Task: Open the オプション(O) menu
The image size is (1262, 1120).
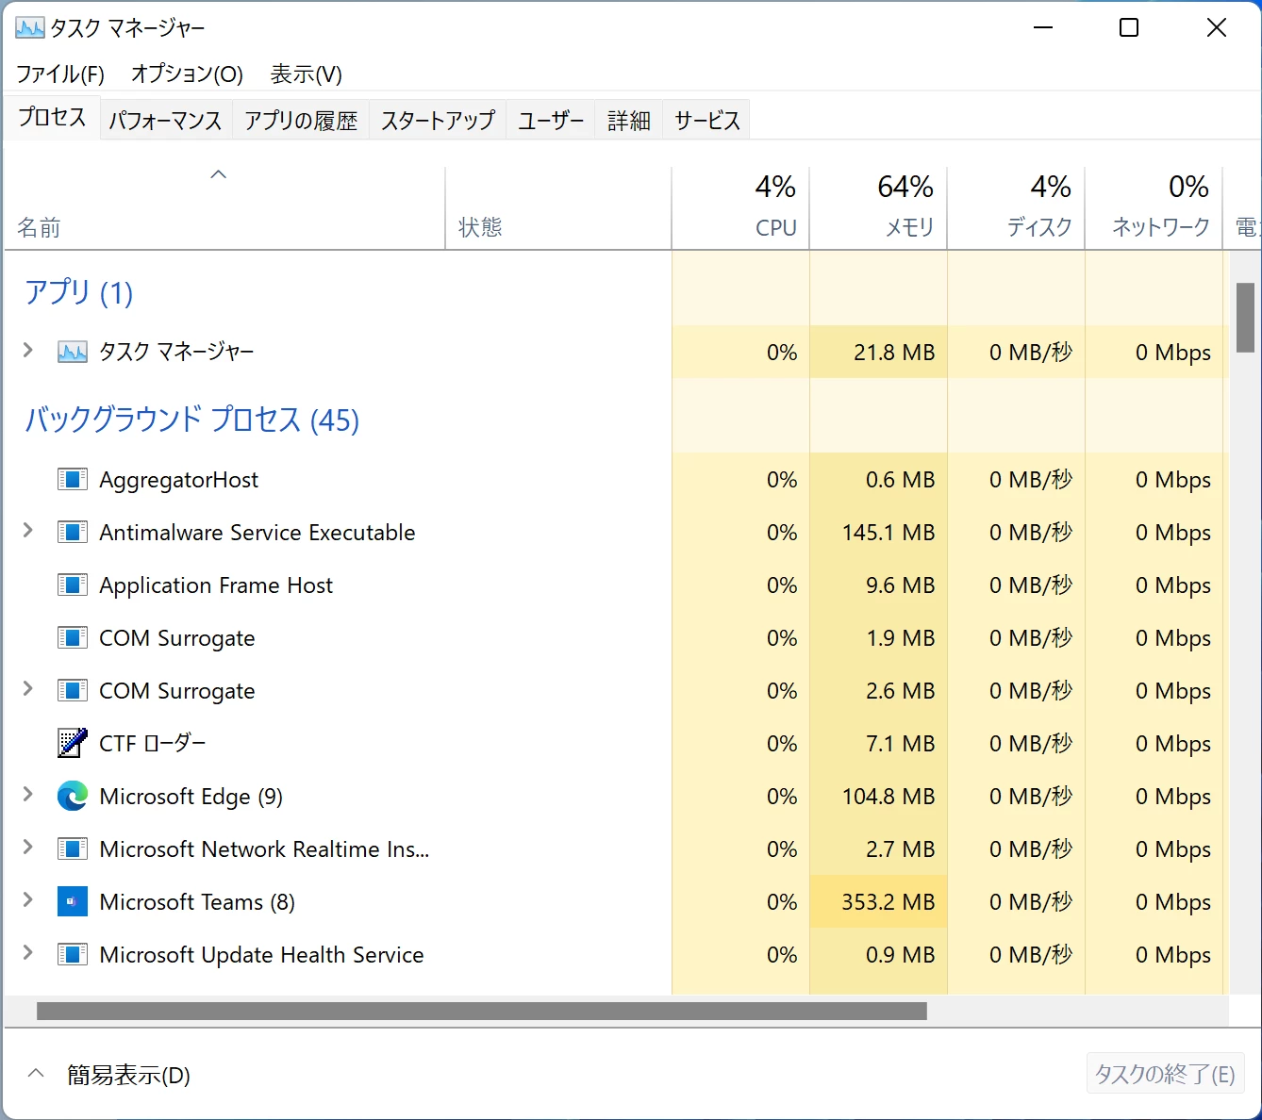Action: (187, 74)
